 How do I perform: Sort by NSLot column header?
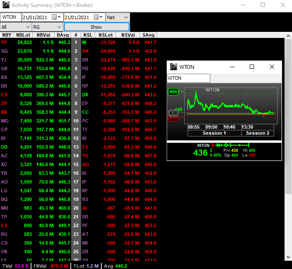tap(106, 35)
